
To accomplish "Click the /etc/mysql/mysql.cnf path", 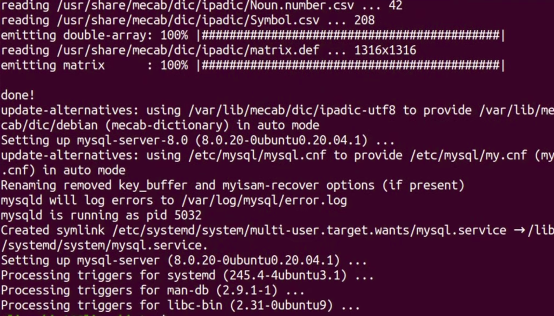I will coord(257,155).
